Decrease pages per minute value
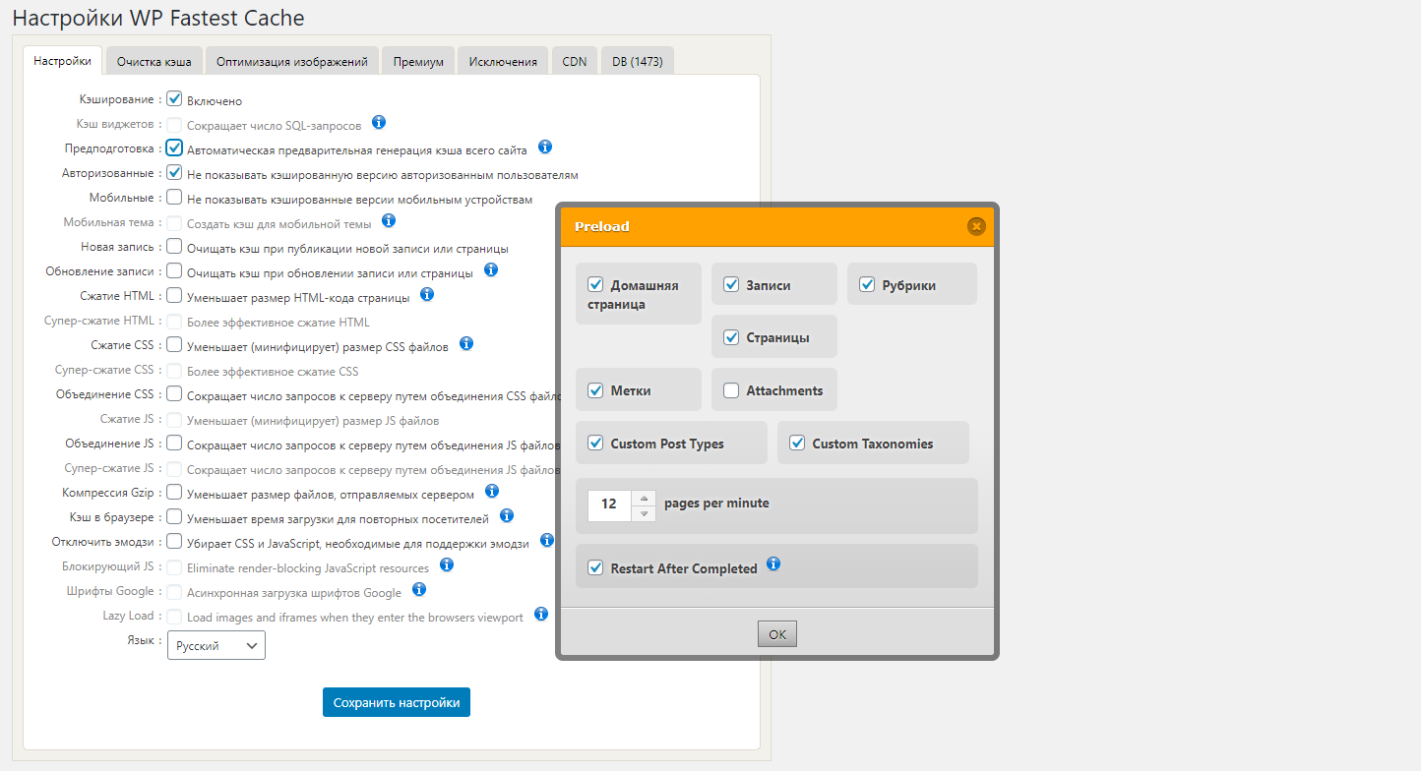Image resolution: width=1421 pixels, height=771 pixels. [x=644, y=513]
